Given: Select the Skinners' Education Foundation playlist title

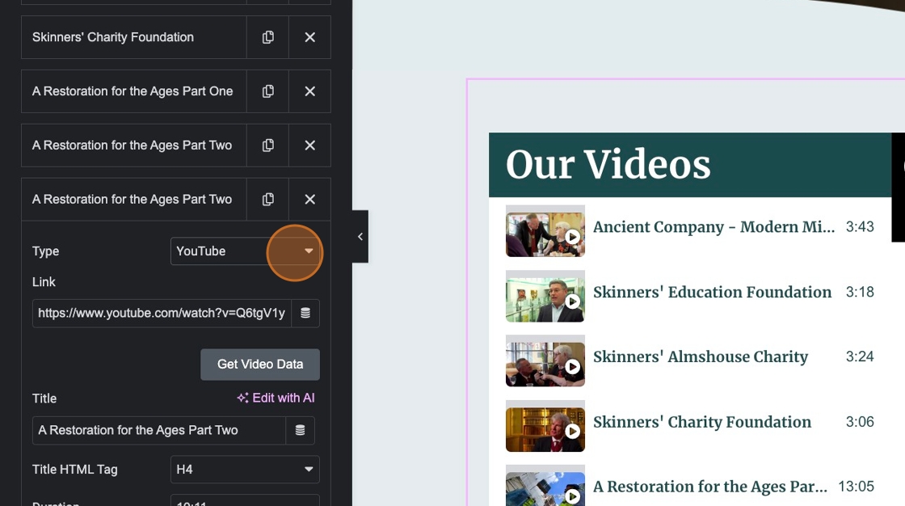Looking at the screenshot, I should 712,293.
